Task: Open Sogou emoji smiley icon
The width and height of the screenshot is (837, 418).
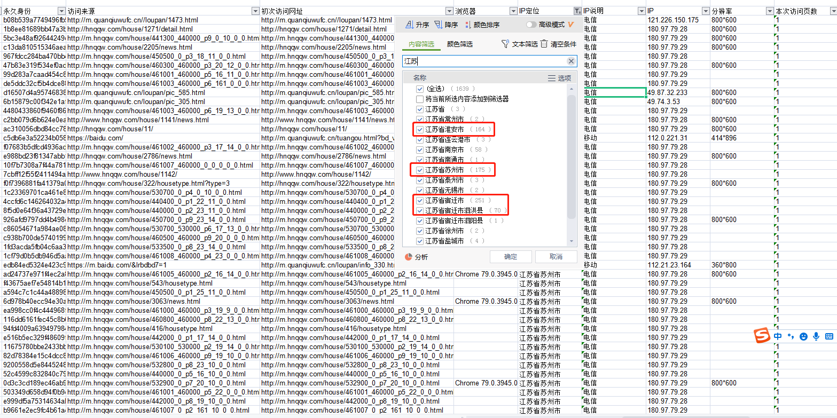Action: [803, 336]
